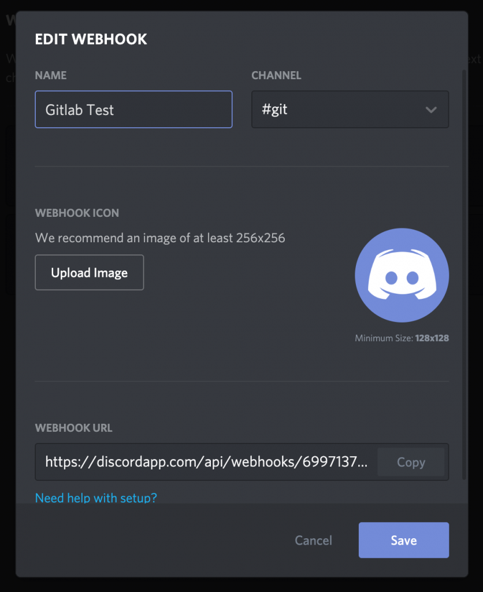The width and height of the screenshot is (483, 592).
Task: Click the EDIT WEBHOOK dialog title
Action: click(x=91, y=39)
